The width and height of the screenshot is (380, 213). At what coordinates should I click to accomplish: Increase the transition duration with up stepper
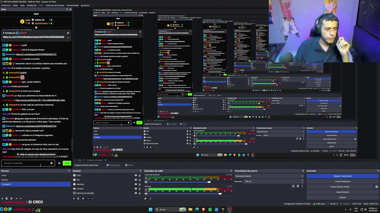[303, 181]
